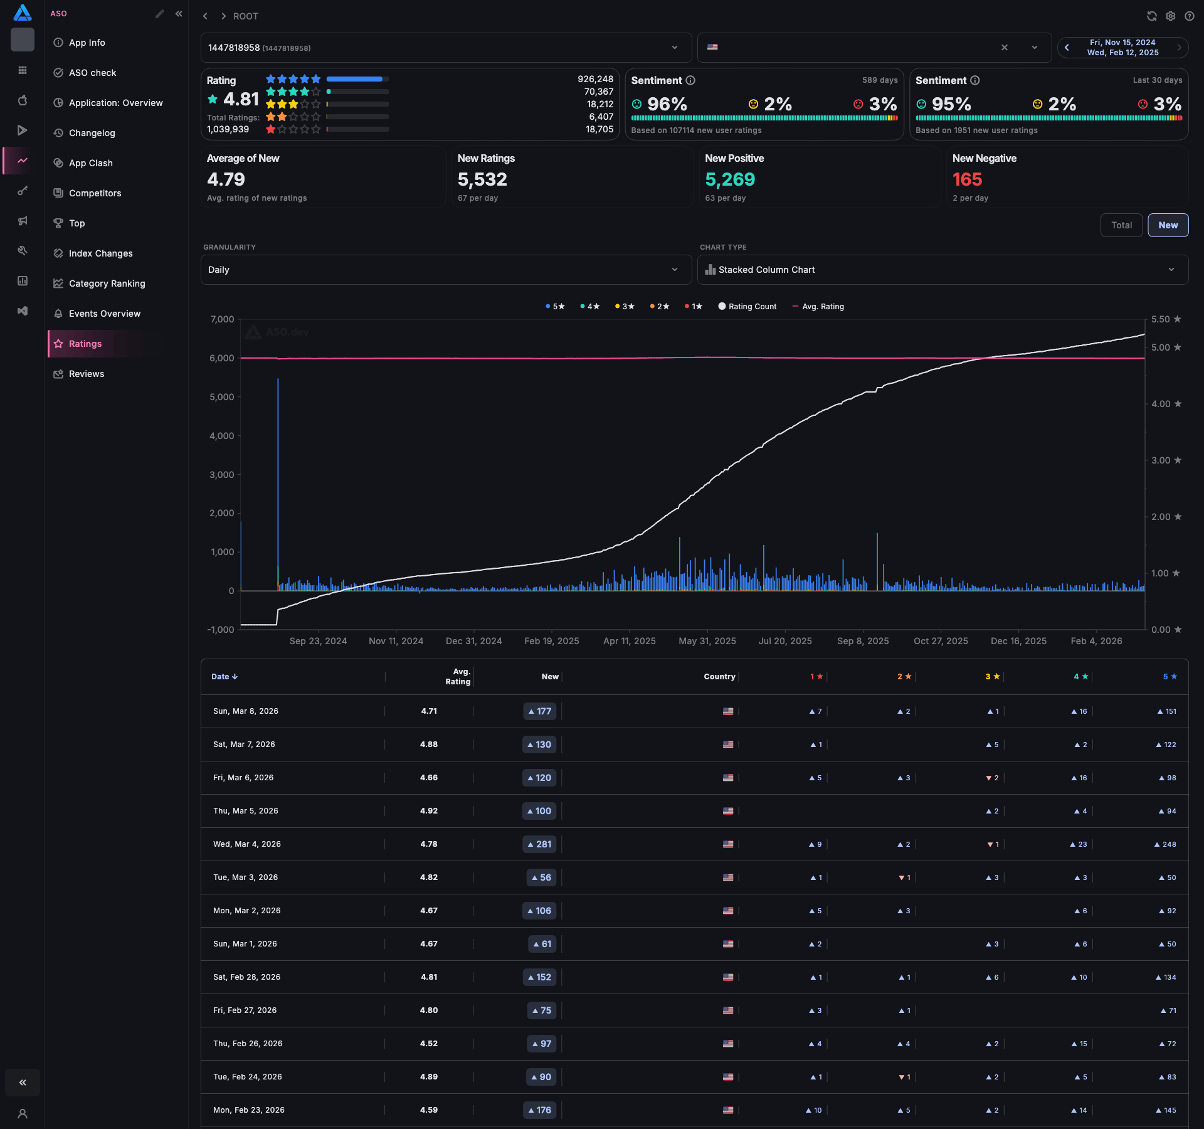This screenshot has width=1204, height=1129.
Task: Toggle the 5★ series in chart legend
Action: tap(555, 307)
